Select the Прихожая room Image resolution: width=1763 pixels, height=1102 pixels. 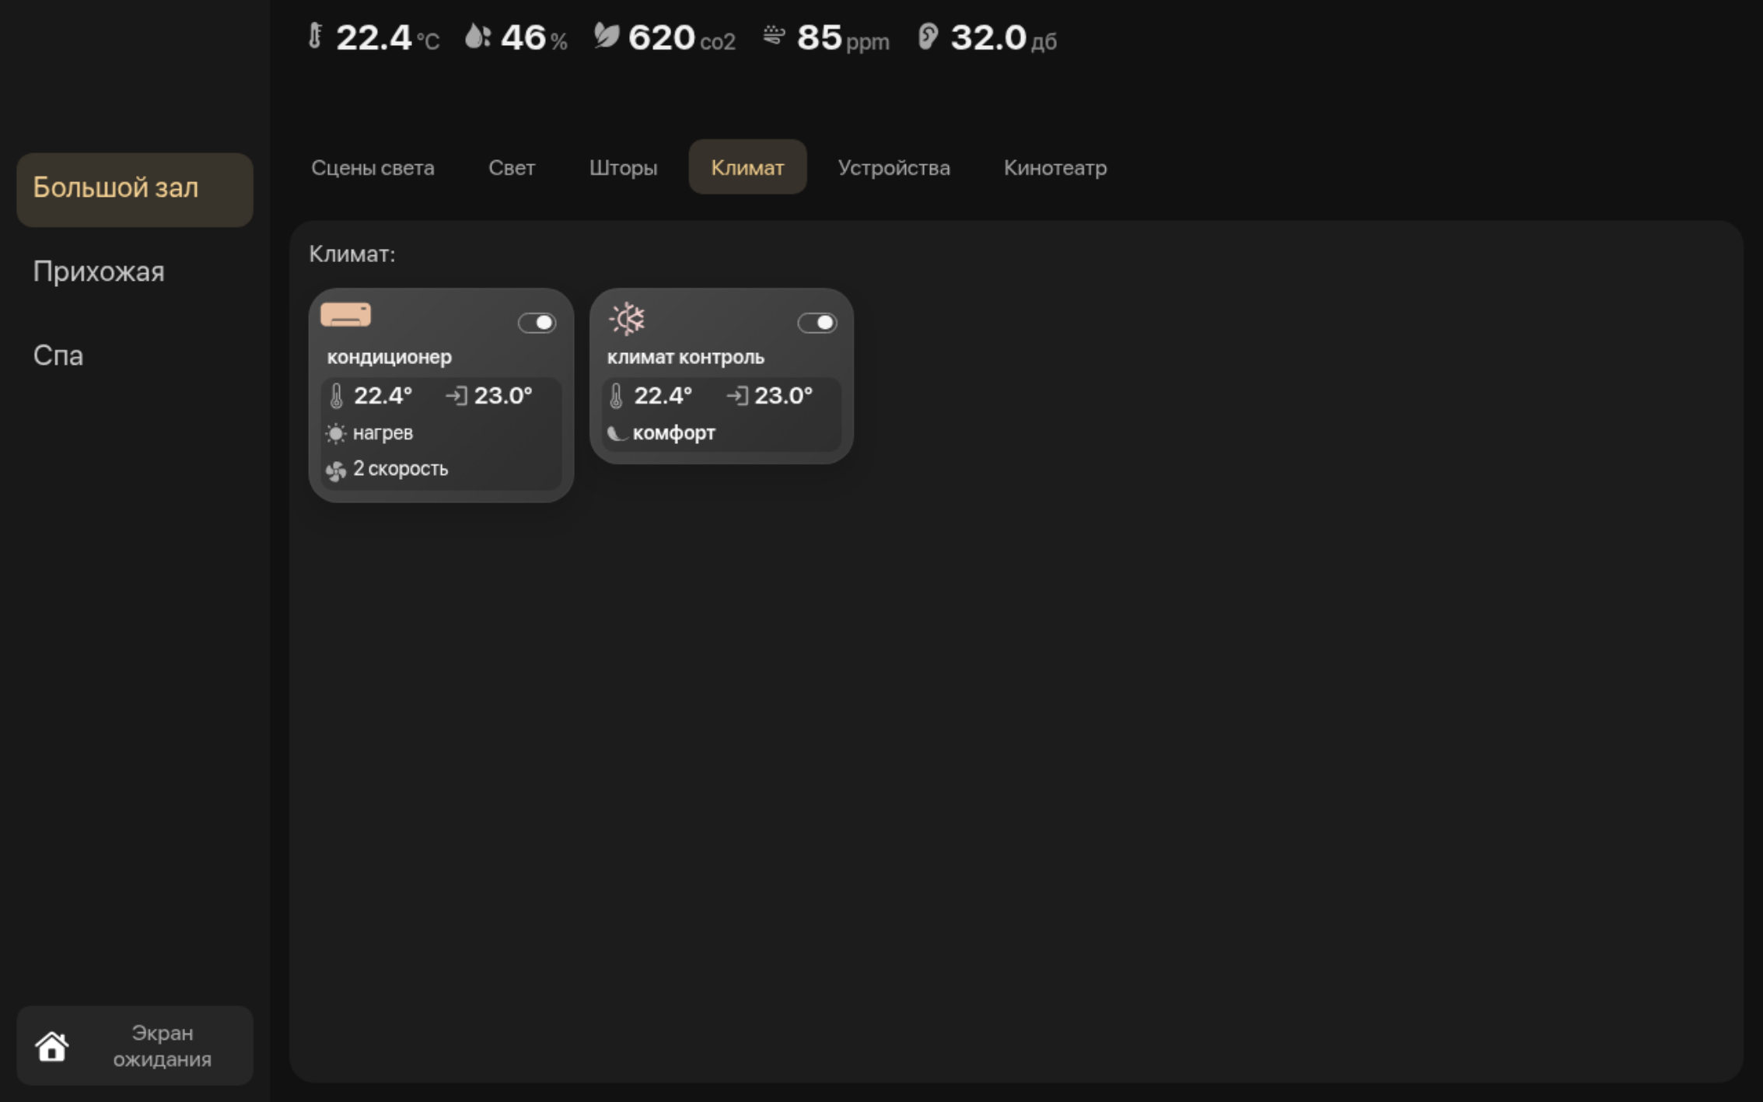pyautogui.click(x=99, y=271)
